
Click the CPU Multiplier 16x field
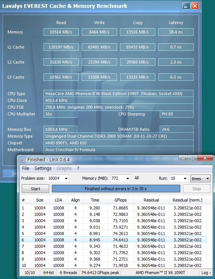click(x=60, y=114)
